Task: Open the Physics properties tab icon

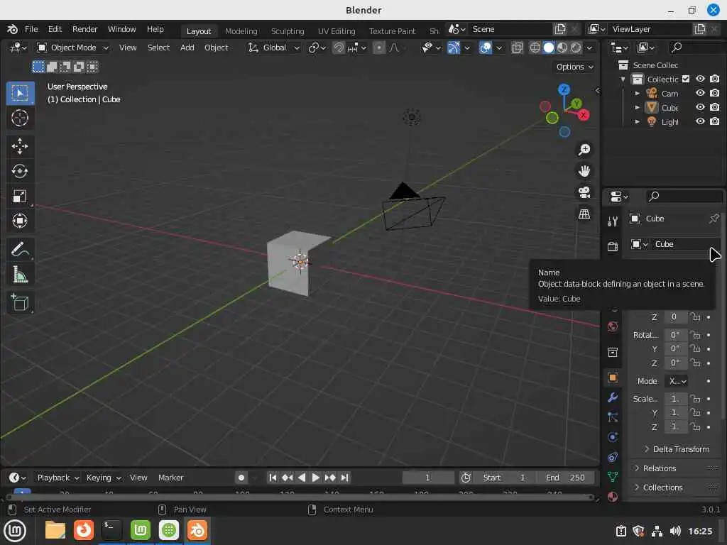Action: point(613,437)
